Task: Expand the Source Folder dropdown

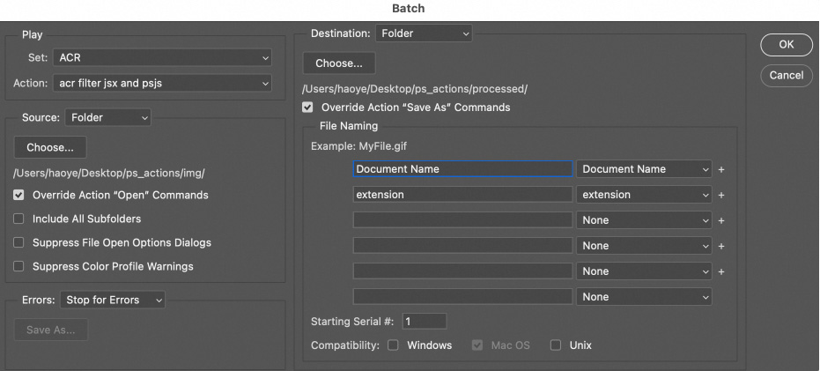Action: (x=107, y=116)
